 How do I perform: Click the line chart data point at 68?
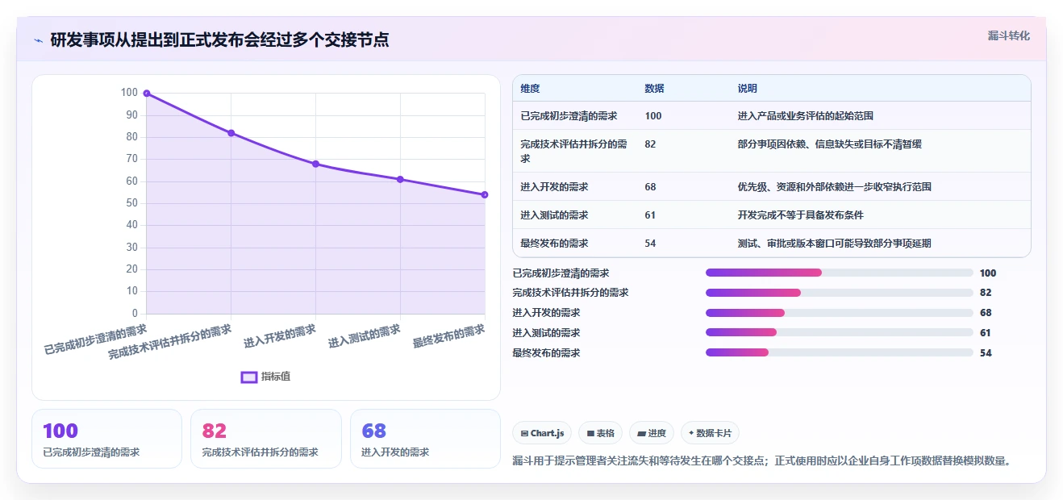316,164
